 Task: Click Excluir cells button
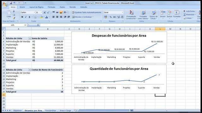169,15
